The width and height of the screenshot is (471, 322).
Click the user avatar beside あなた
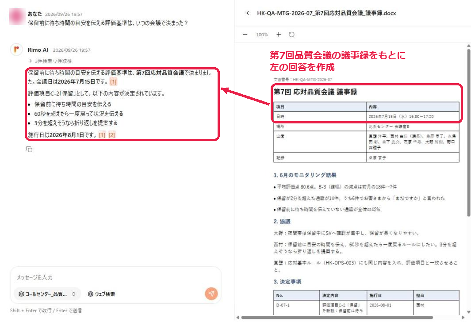[x=17, y=16]
